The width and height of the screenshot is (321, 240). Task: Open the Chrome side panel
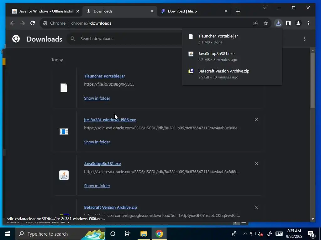tap(288, 23)
